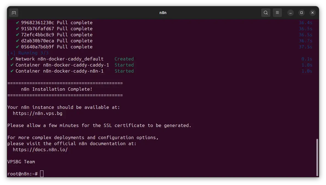Open the https://docs.n8n.io/ documentation link

[x=40, y=150]
